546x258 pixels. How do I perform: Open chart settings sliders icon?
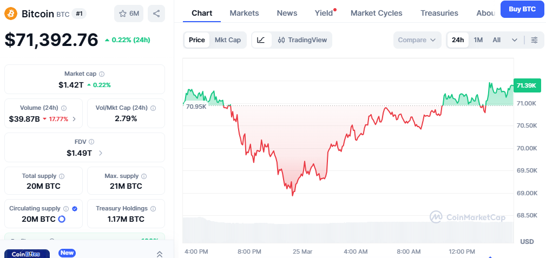[x=535, y=40]
